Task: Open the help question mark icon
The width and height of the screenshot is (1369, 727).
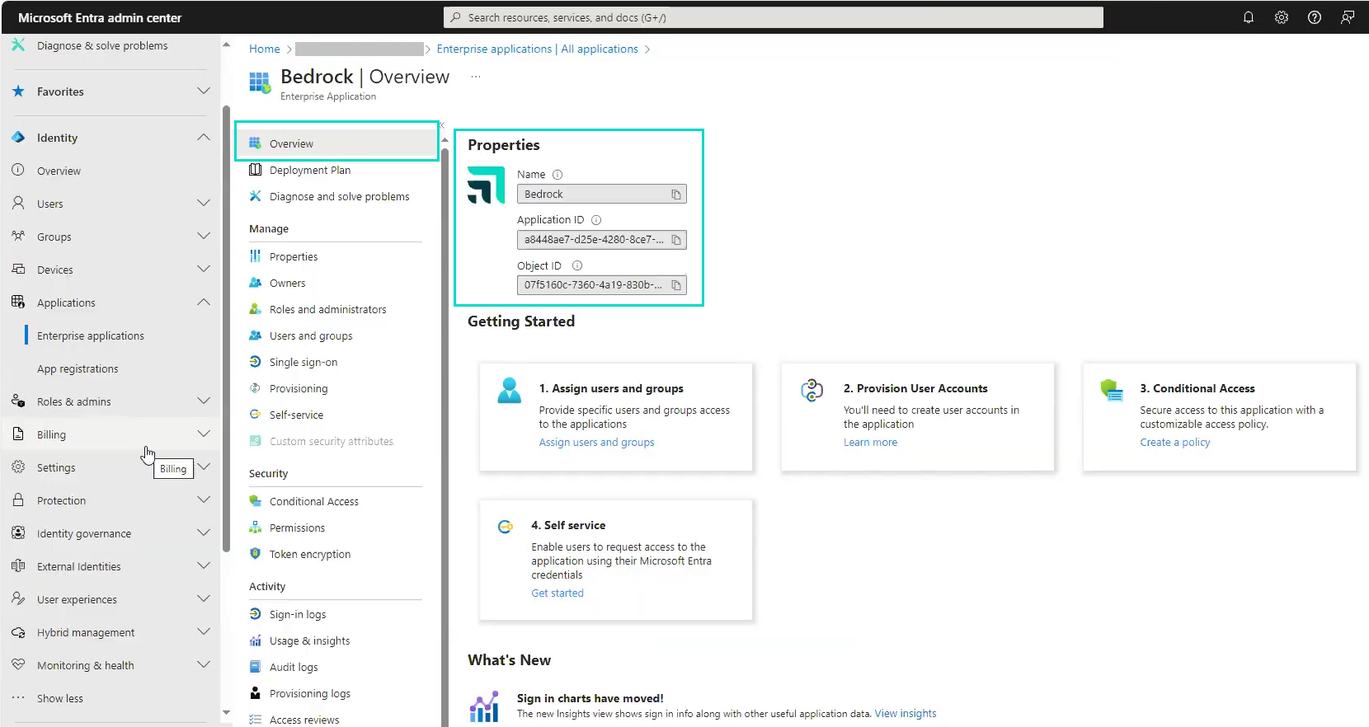Action: (x=1315, y=17)
